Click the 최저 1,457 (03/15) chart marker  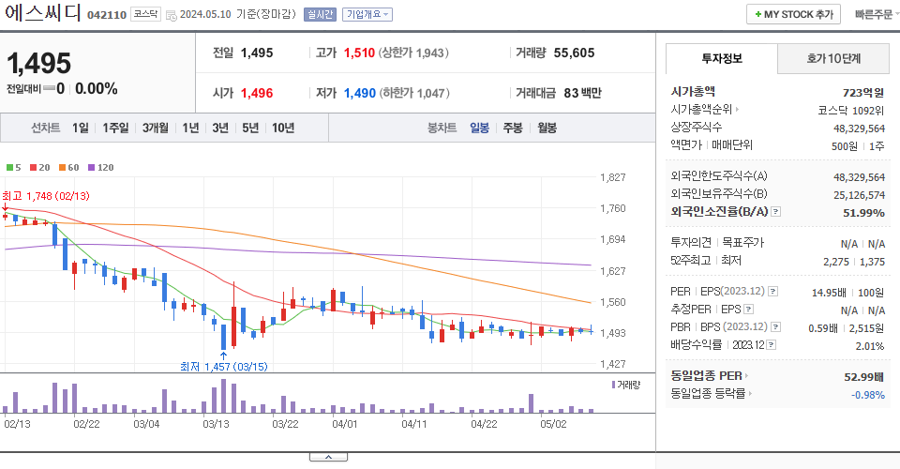(224, 366)
